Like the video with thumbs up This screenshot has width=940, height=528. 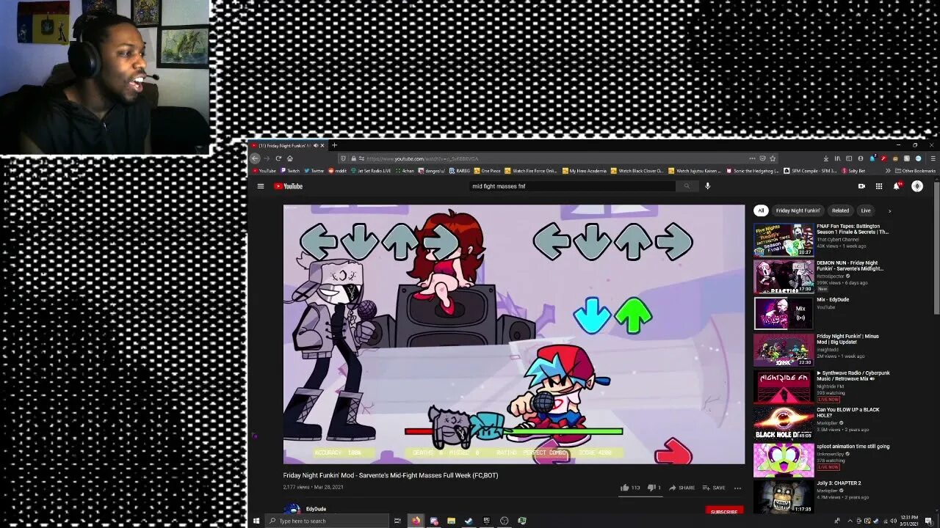point(629,488)
